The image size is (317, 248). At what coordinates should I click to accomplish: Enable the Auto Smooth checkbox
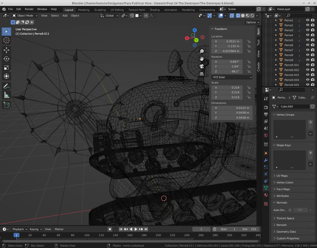click(290, 210)
